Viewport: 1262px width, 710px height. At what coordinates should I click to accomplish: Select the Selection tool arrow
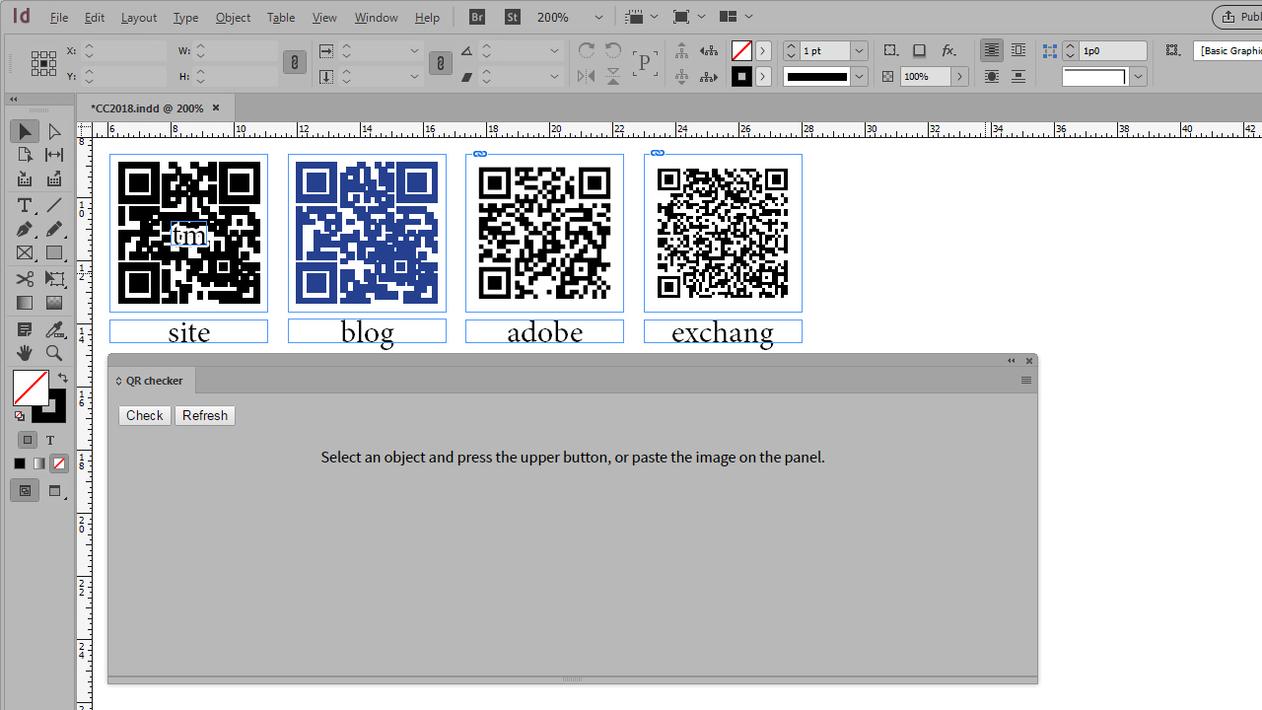tap(25, 131)
